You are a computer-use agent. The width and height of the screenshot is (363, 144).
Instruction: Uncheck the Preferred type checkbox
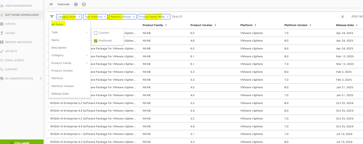[96, 41]
